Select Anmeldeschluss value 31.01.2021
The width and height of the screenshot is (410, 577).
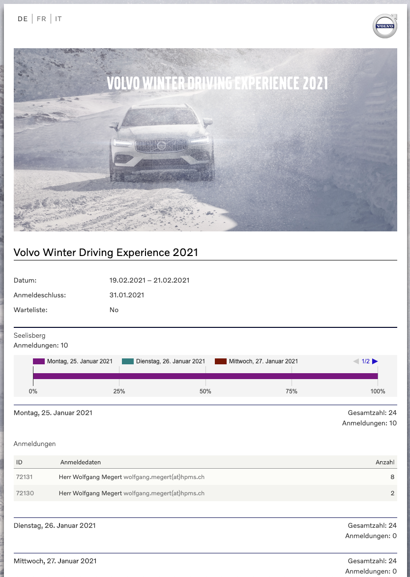click(x=127, y=295)
